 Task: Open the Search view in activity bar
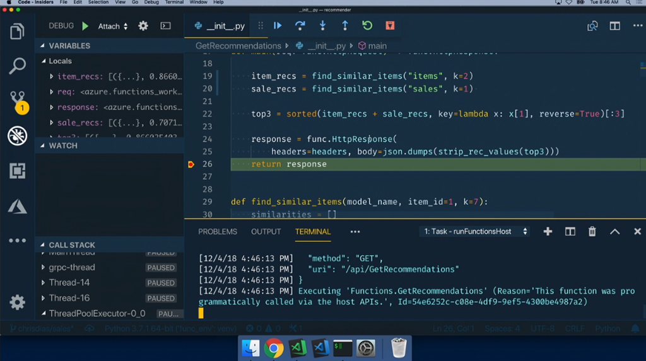click(x=17, y=66)
